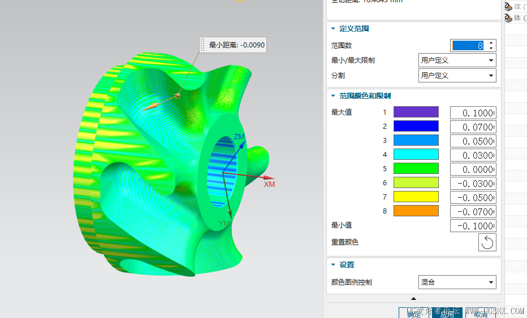
Task: Click the yellow swatch for range 7
Action: coord(416,197)
